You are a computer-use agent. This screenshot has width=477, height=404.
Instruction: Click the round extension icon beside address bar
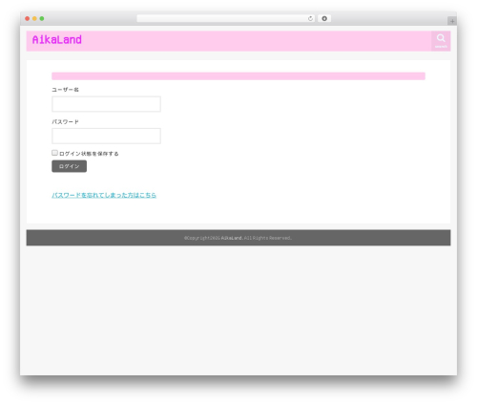point(324,18)
